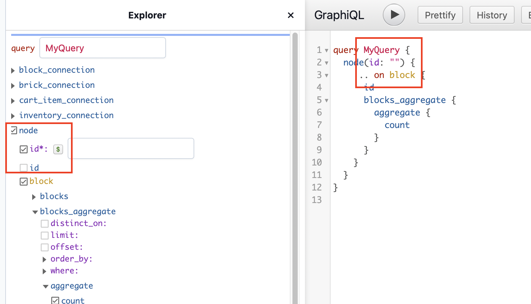This screenshot has width=531, height=304.
Task: Fold line 5 blocks_aggregate block
Action: click(327, 100)
